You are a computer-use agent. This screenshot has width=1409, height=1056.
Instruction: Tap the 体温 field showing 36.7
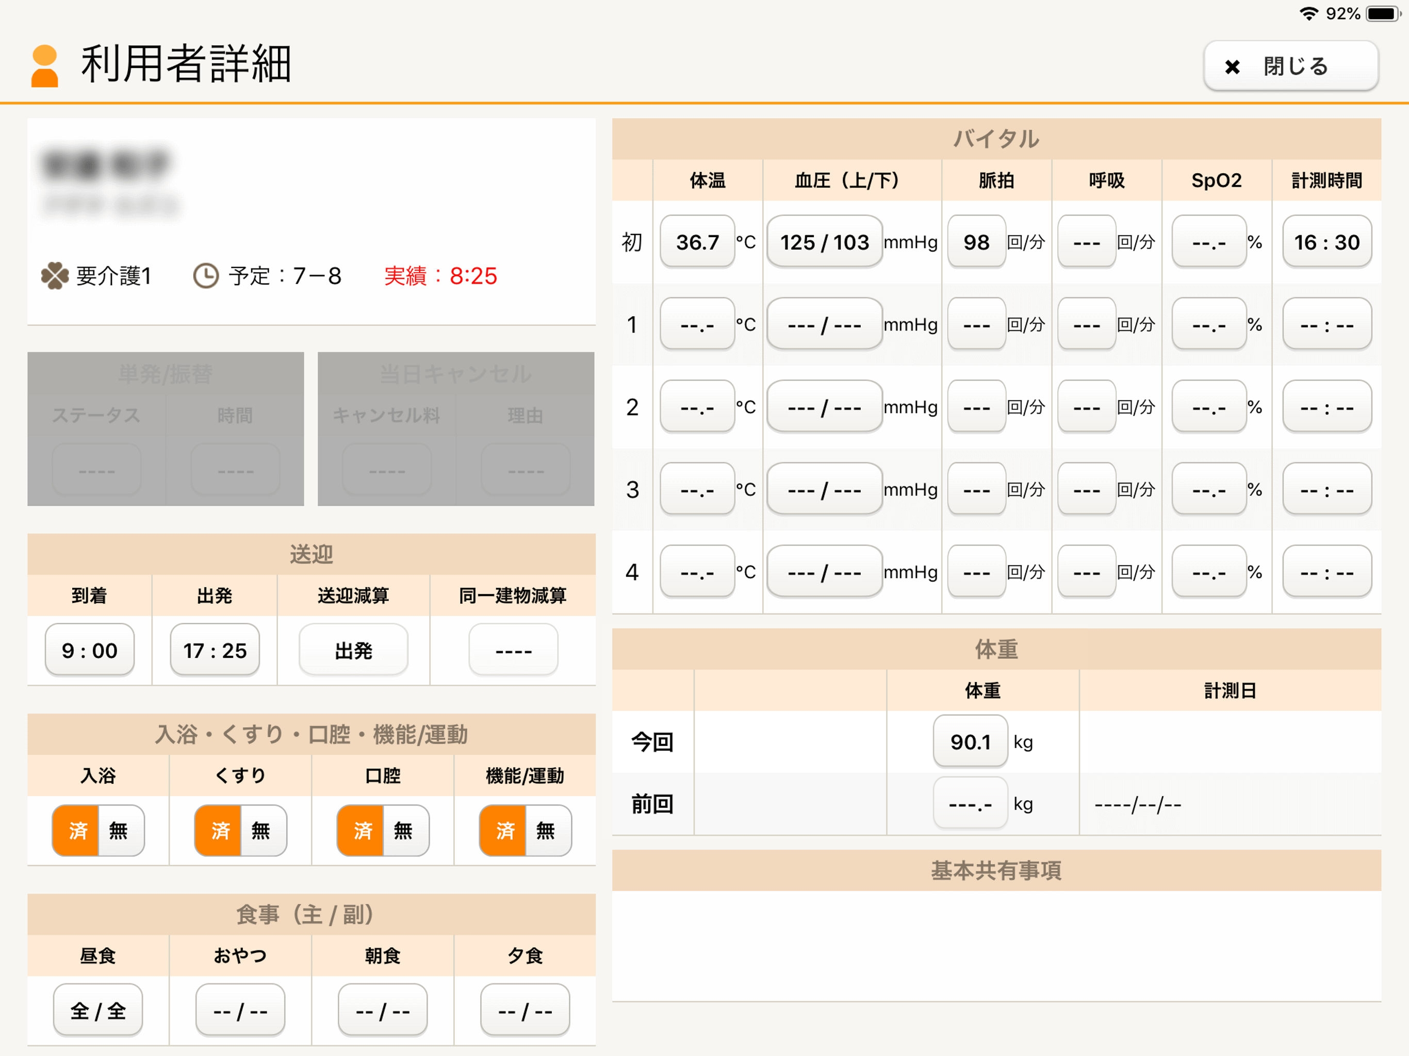tap(697, 242)
